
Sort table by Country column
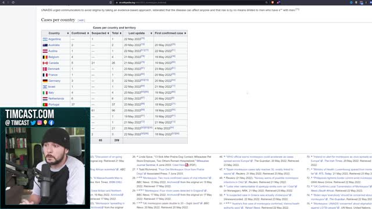pyautogui.click(x=56, y=33)
